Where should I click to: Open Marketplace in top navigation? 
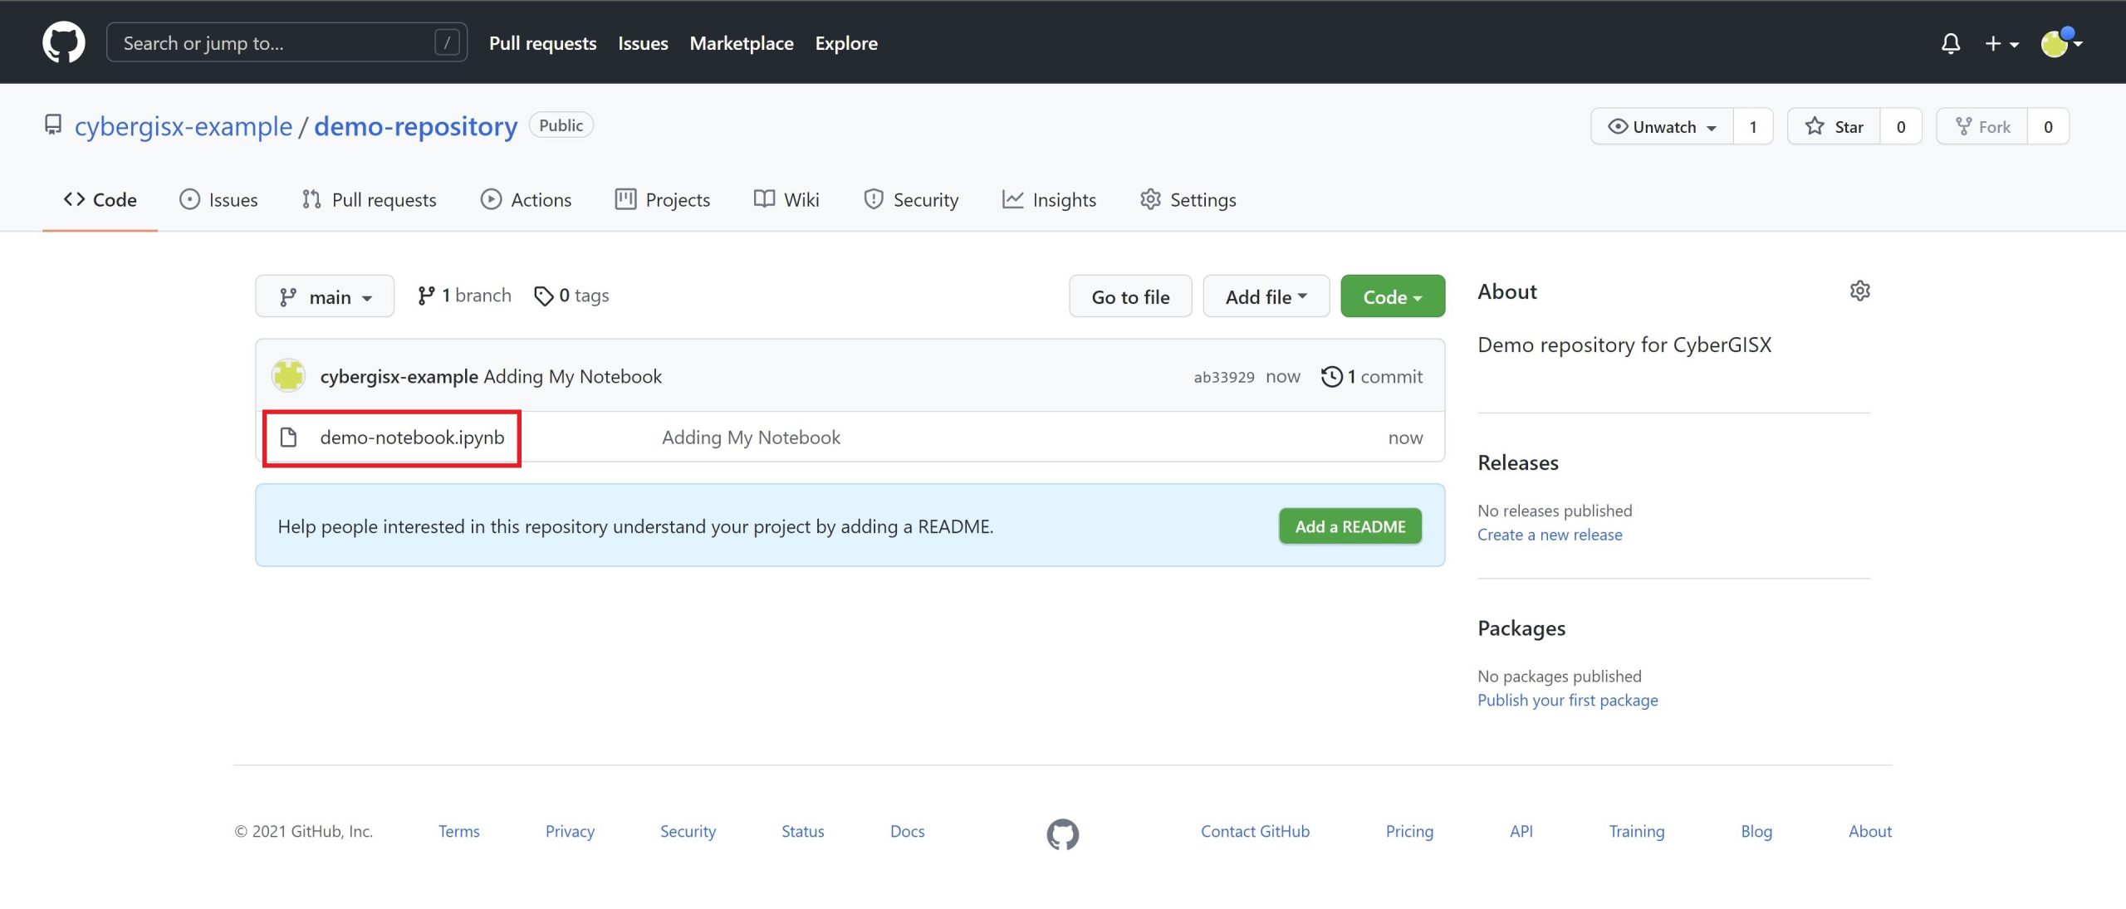(742, 43)
